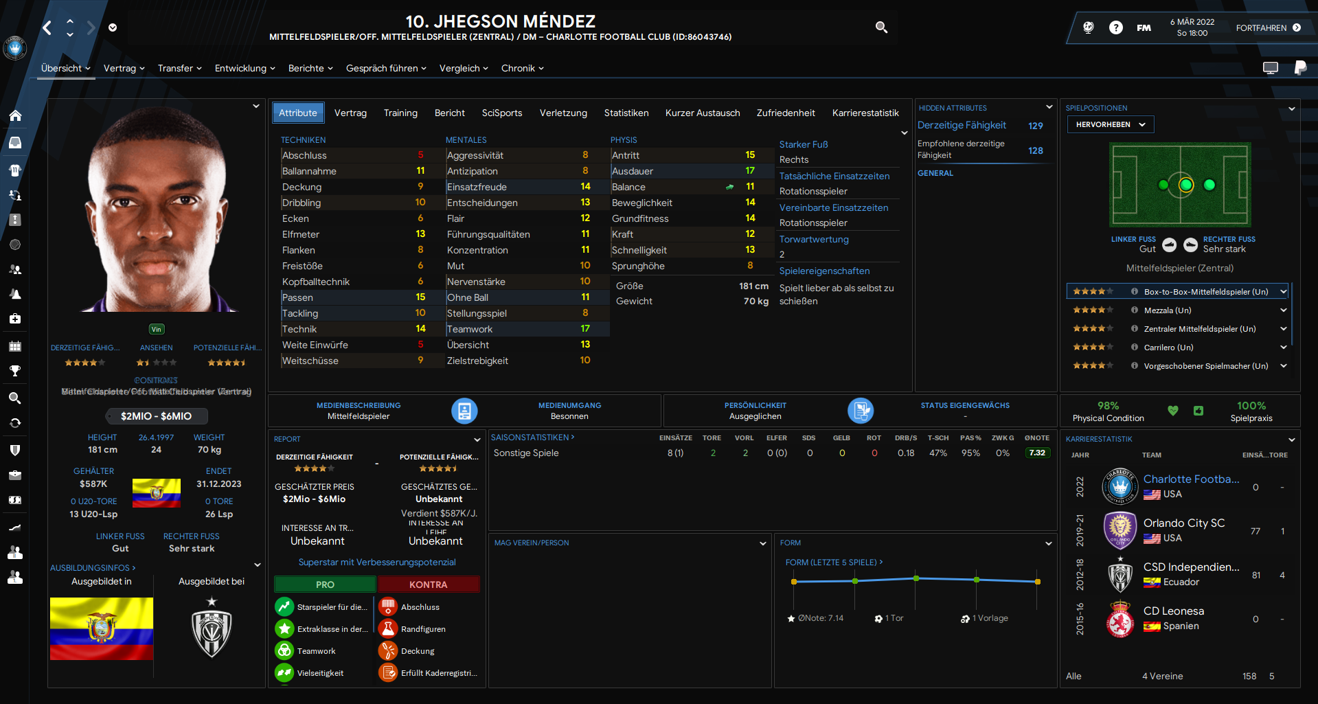
Task: Click the Charlotte FC club badge top-left
Action: point(14,48)
